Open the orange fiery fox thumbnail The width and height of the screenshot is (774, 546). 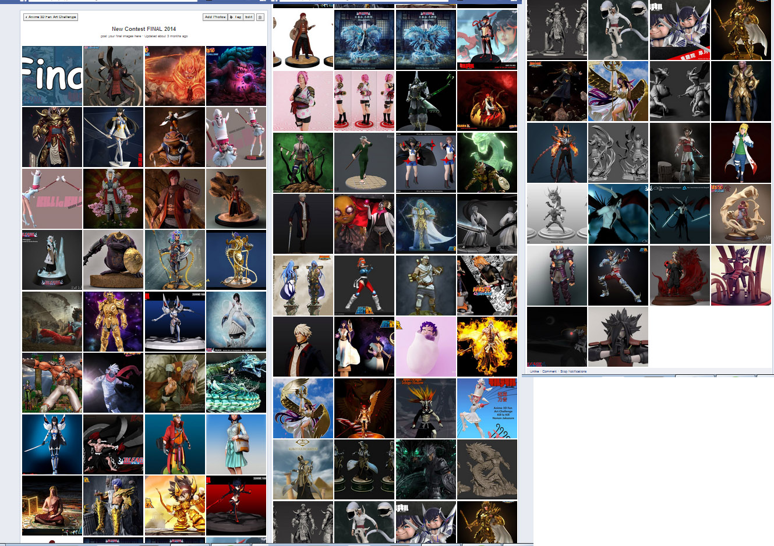pyautogui.click(x=175, y=76)
